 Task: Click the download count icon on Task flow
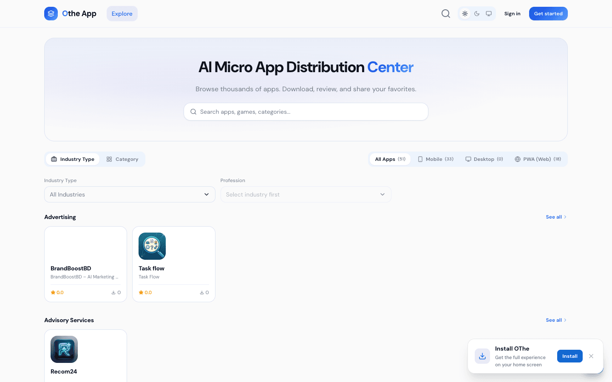(x=202, y=292)
